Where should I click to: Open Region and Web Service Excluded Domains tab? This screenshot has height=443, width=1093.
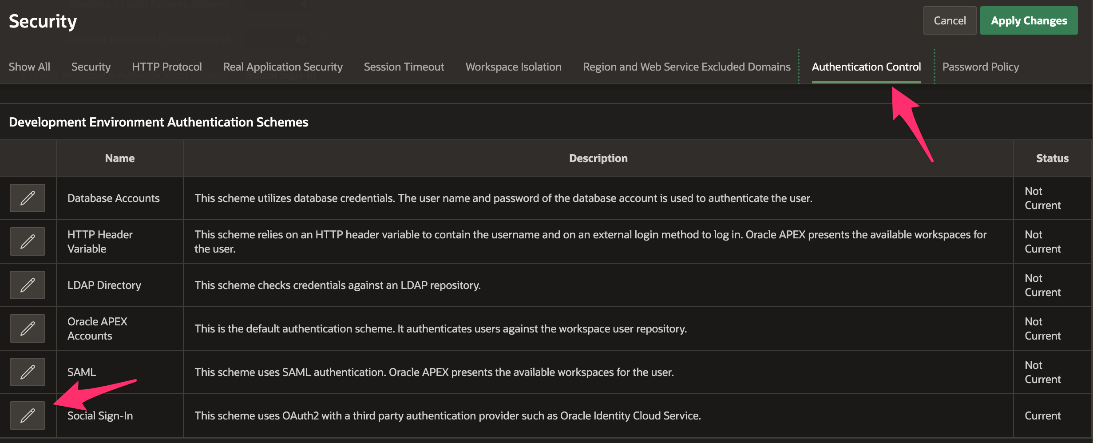(687, 67)
